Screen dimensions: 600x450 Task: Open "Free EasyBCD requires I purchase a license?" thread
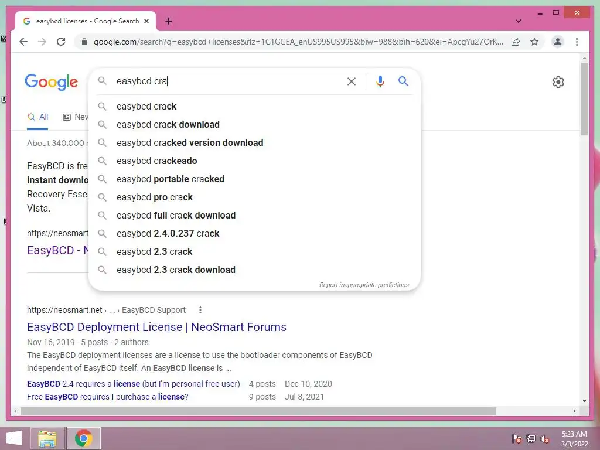pos(108,397)
